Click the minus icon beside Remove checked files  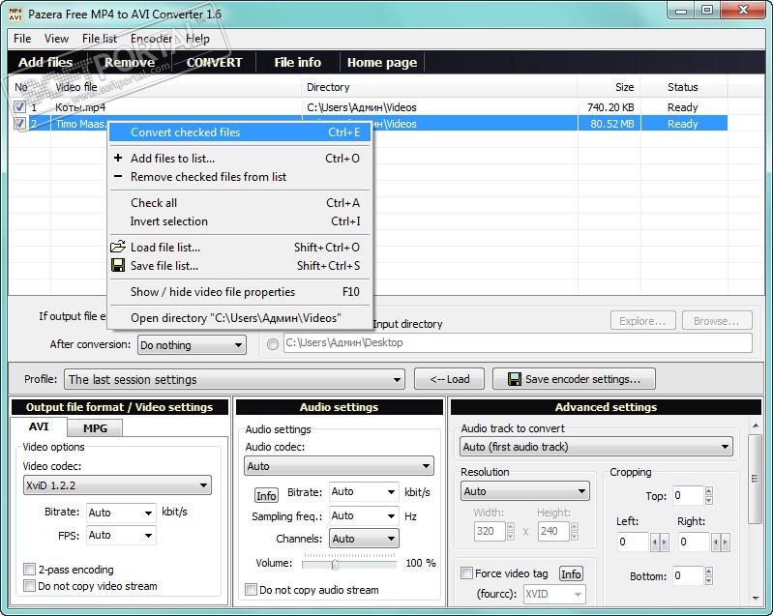[118, 176]
